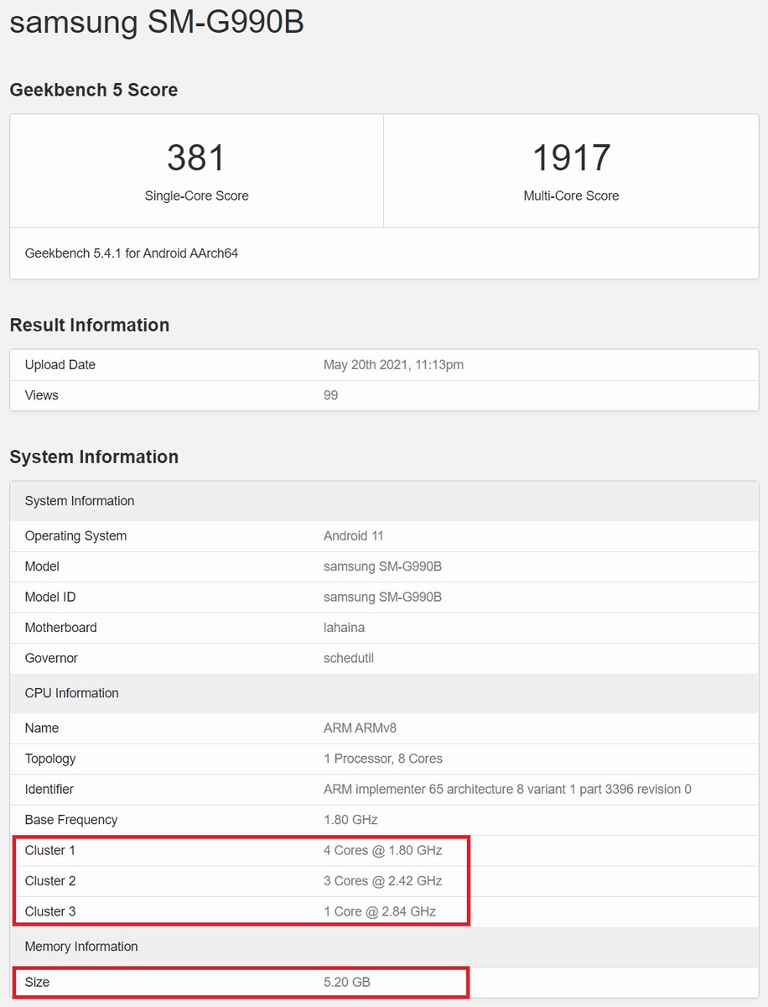
Task: Select '1 Core @ 2.84 GHz' value
Action: tap(380, 911)
